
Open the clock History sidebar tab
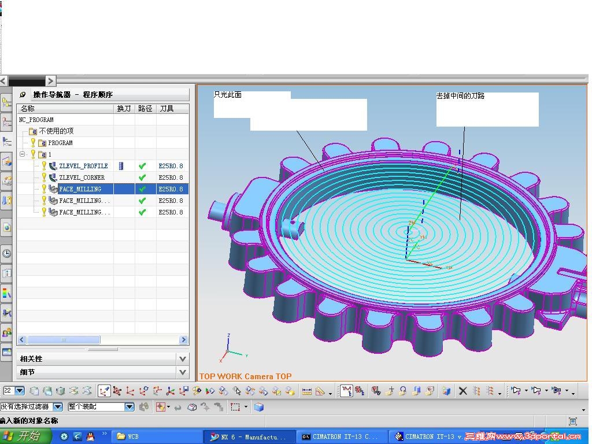click(x=6, y=253)
